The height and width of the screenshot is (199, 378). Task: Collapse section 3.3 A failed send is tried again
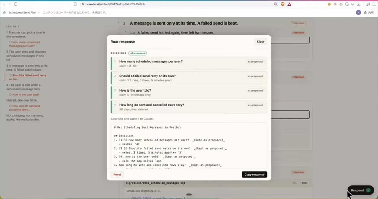126,32
